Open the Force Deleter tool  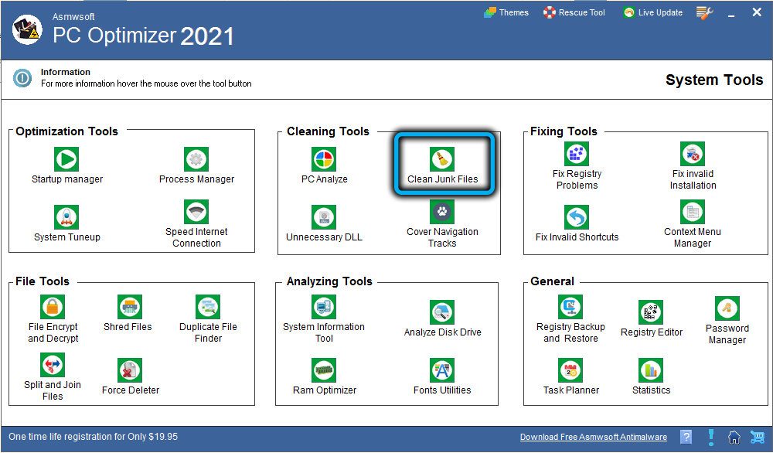pos(130,370)
